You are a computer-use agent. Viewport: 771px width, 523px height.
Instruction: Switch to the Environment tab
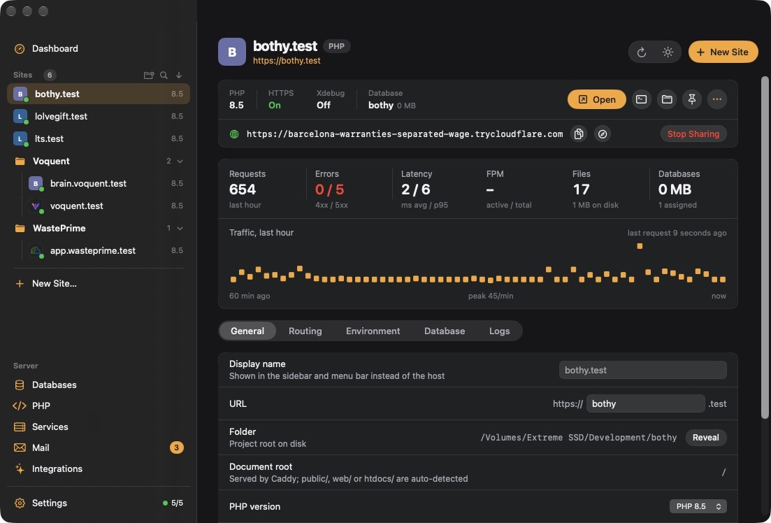373,331
